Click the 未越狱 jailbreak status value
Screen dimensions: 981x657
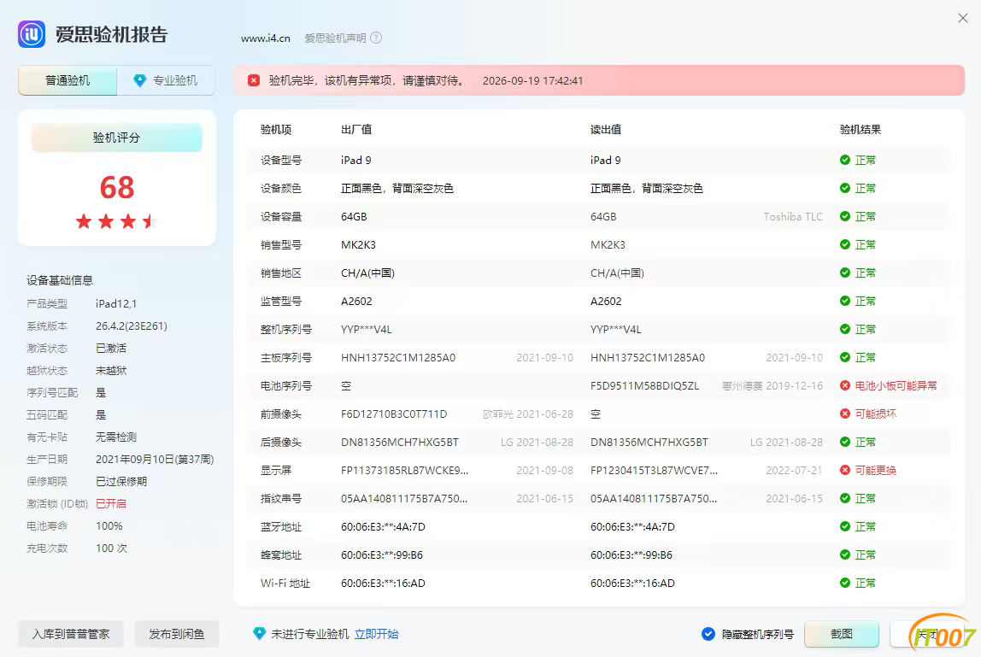tap(111, 371)
